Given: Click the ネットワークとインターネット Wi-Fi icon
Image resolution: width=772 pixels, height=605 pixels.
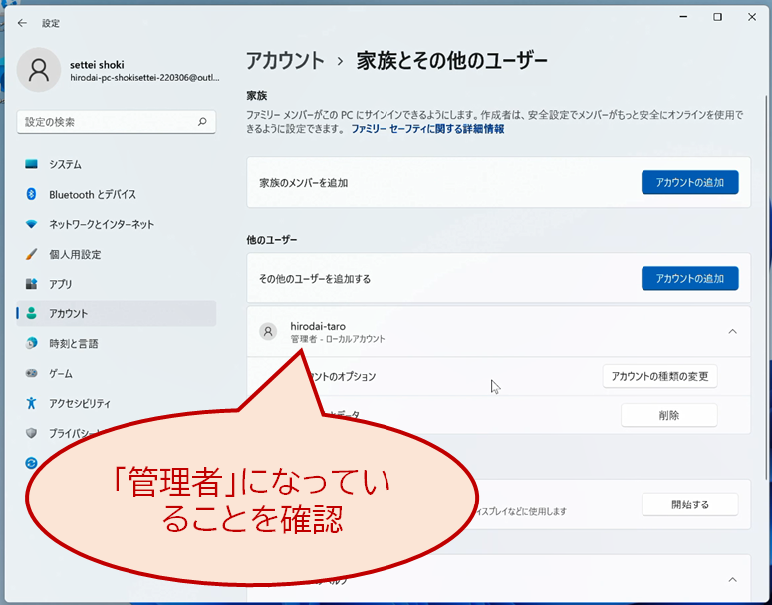Looking at the screenshot, I should pos(31,224).
